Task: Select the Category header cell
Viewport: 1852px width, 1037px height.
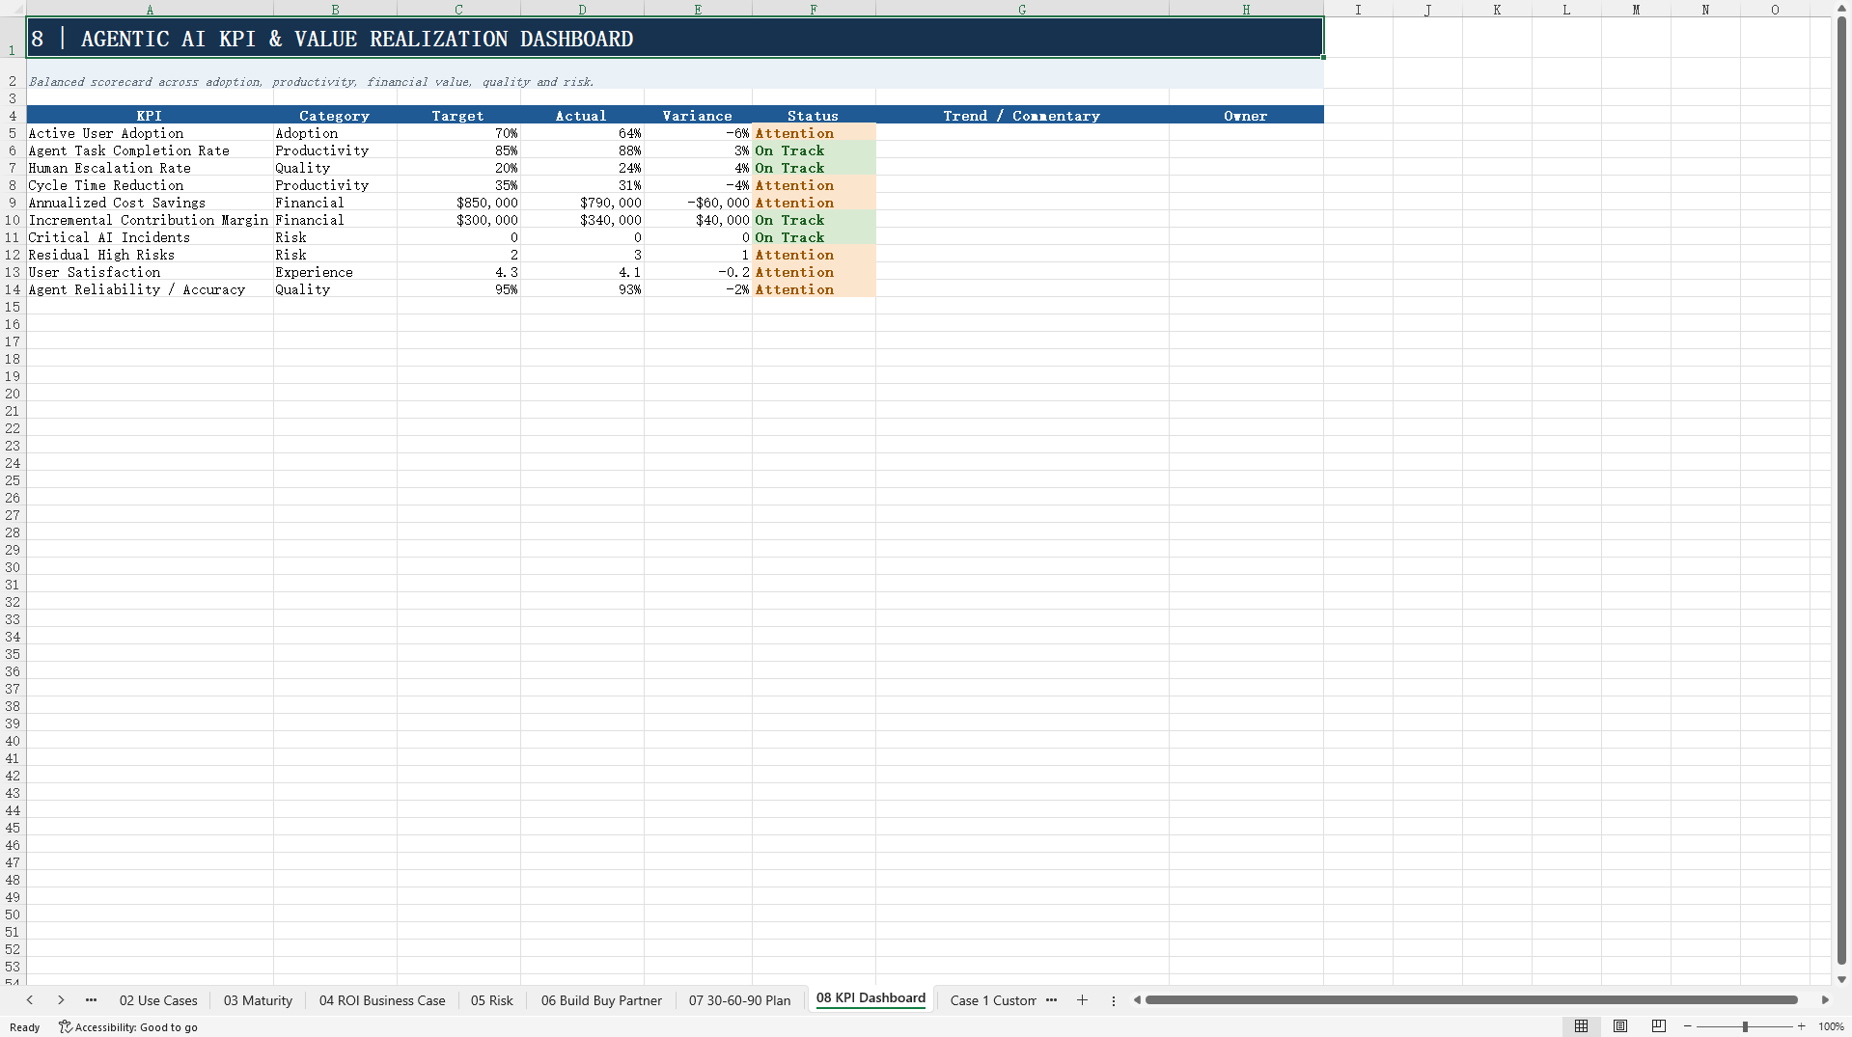Action: [x=335, y=116]
